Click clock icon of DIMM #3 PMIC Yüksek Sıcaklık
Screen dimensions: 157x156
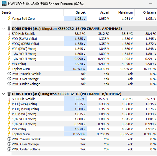(x=9, y=139)
